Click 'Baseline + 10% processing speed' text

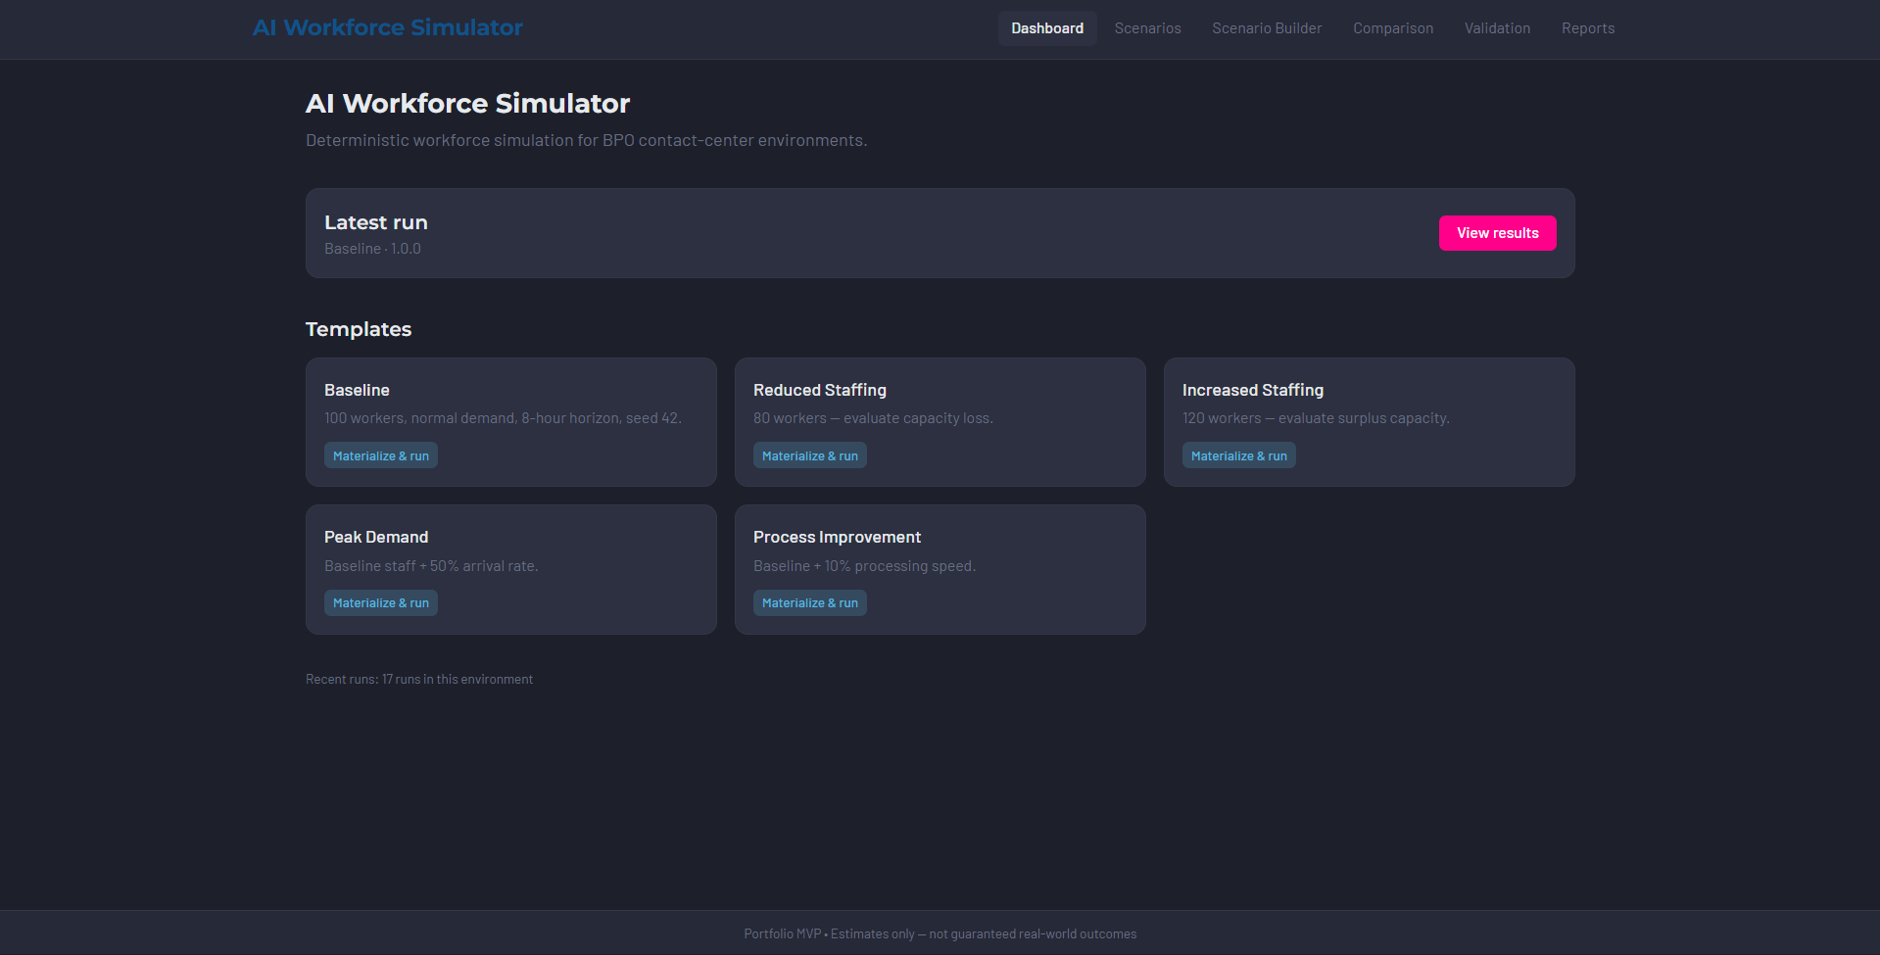tap(864, 566)
